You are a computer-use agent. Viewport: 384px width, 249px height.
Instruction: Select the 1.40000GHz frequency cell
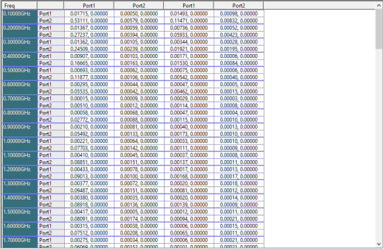[20, 201]
